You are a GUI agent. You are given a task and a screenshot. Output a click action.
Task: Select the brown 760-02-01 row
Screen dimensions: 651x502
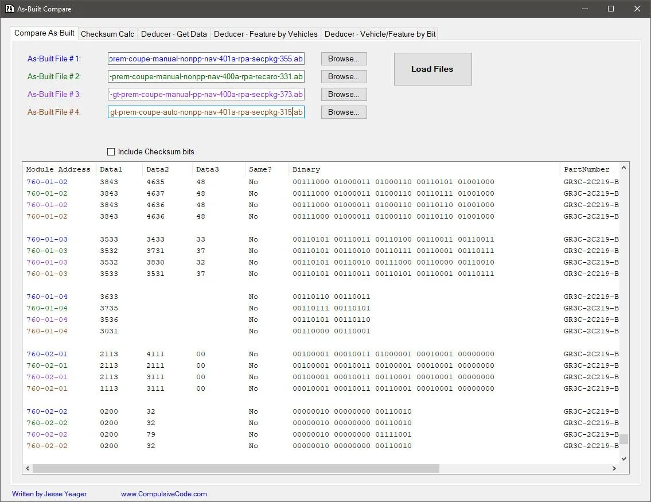click(x=322, y=388)
